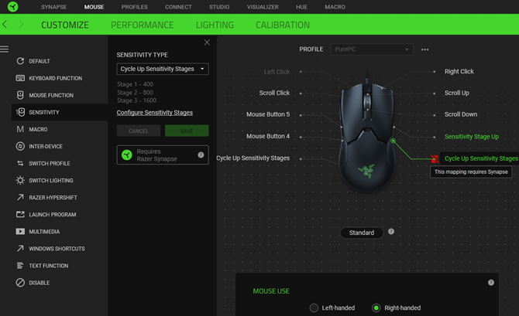This screenshot has height=316, width=519.
Task: Select Left-handed radio button
Action: (x=314, y=308)
